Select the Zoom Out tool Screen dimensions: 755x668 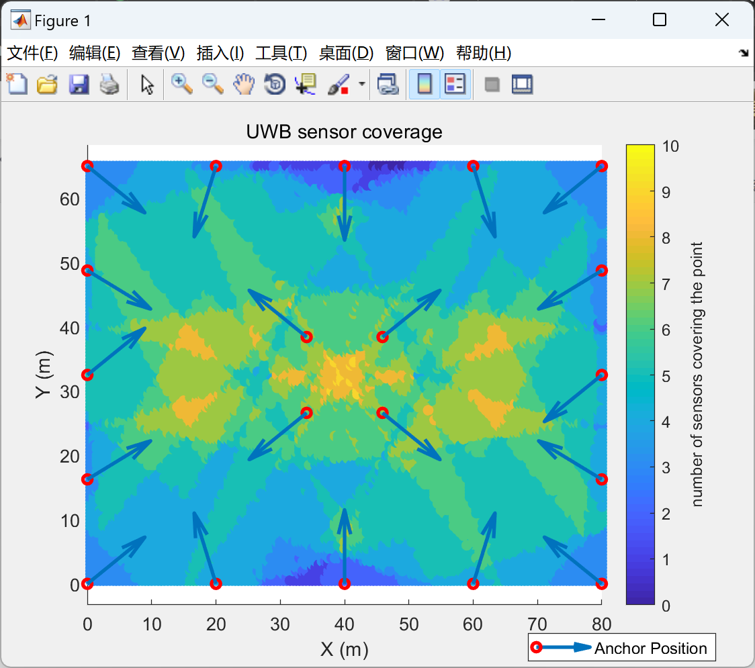(x=212, y=84)
